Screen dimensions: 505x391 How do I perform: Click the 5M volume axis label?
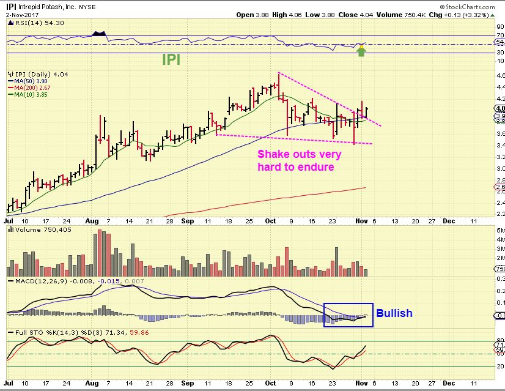[501, 230]
